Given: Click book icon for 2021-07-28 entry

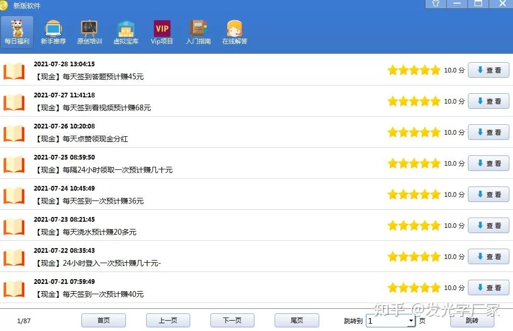Looking at the screenshot, I should coord(14,71).
